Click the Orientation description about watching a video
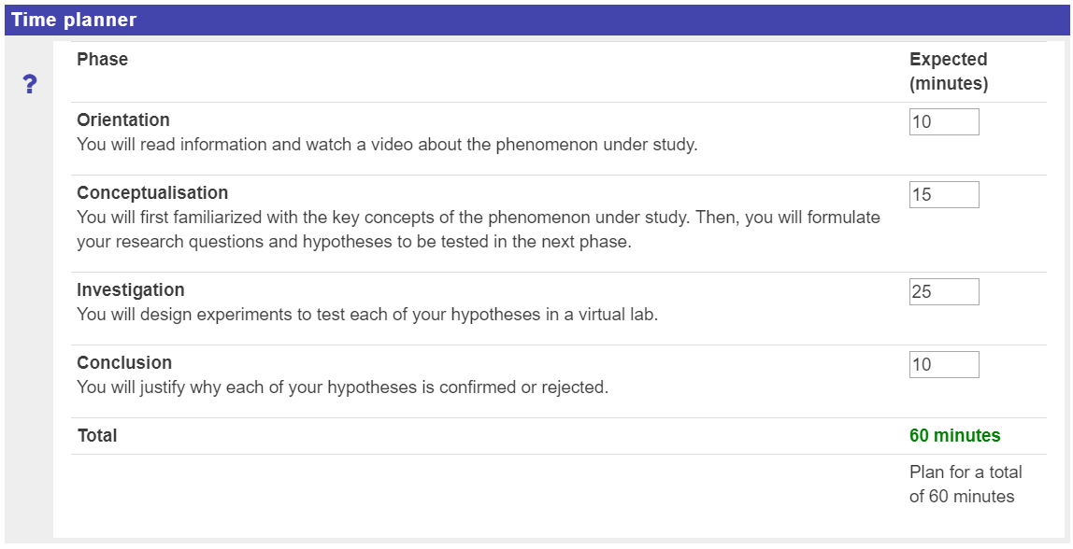The image size is (1073, 549). 387,145
